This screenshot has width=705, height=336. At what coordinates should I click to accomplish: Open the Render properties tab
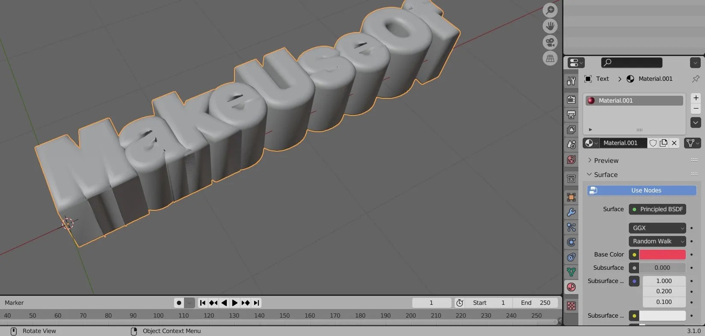pos(571,100)
